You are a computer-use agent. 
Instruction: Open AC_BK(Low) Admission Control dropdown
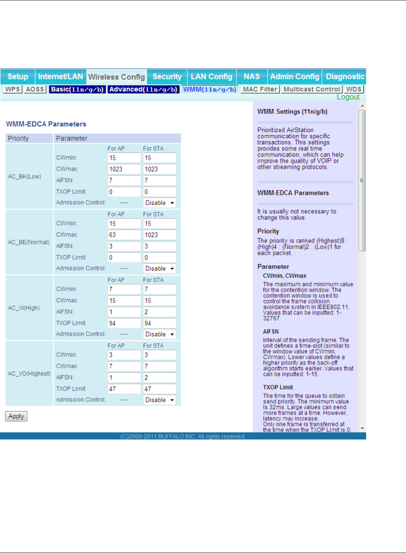click(160, 203)
